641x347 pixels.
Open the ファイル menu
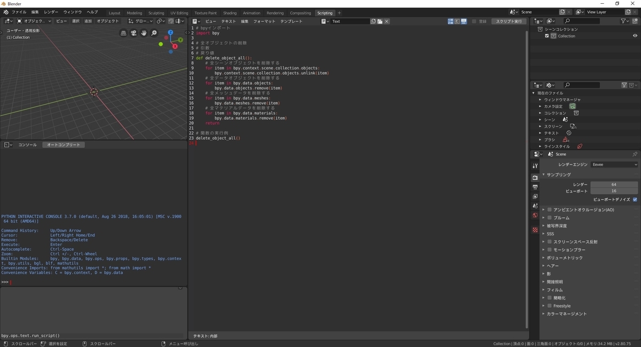pyautogui.click(x=19, y=12)
